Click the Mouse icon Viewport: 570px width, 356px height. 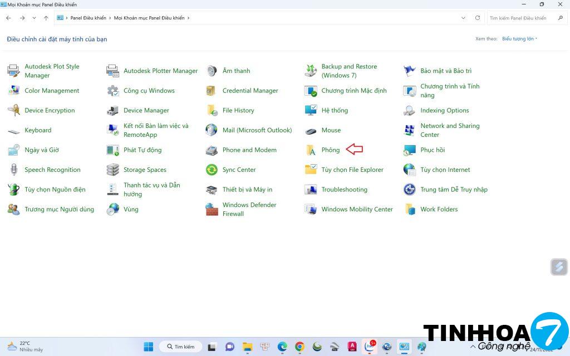point(311,131)
